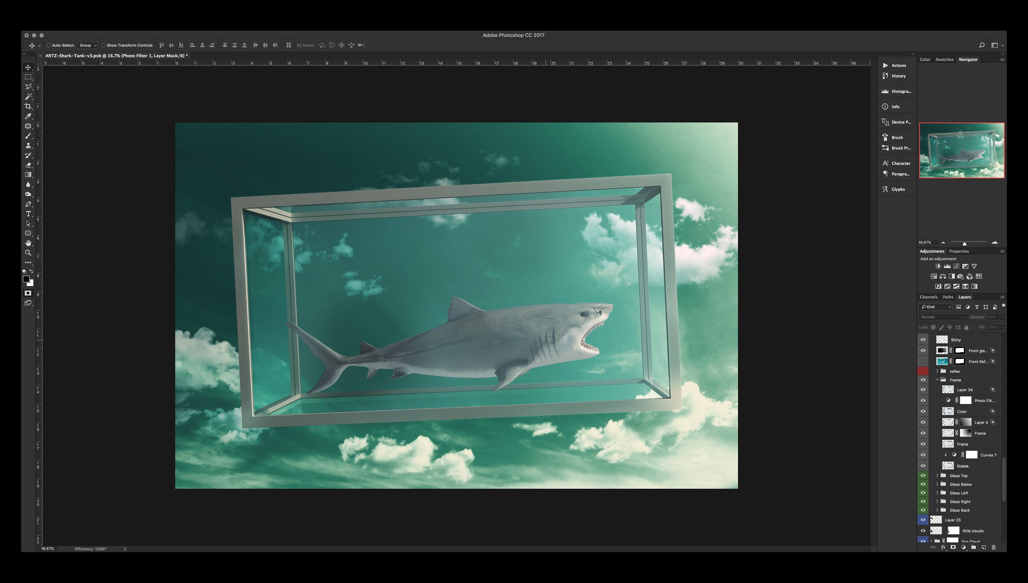Switch to the Swatches tab
The height and width of the screenshot is (583, 1028).
944,59
